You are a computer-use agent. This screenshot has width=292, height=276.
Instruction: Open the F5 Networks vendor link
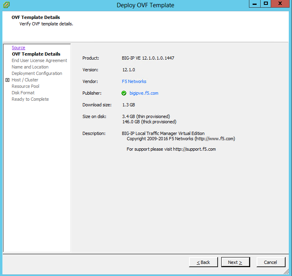[134, 81]
